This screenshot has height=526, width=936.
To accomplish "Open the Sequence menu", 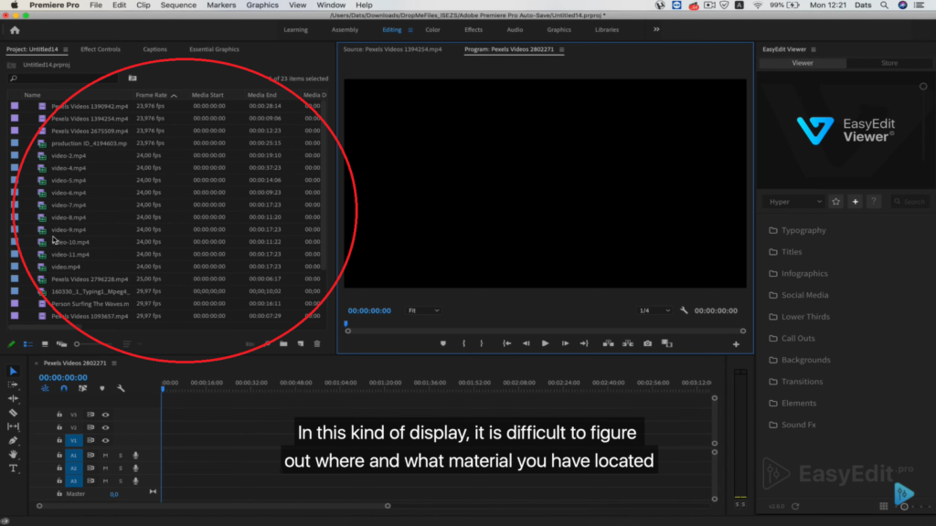I will 178,5.
